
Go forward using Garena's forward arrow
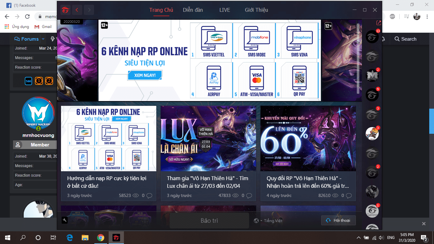coord(89,10)
